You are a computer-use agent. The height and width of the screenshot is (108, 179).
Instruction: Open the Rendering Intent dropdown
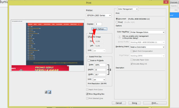click(147, 47)
